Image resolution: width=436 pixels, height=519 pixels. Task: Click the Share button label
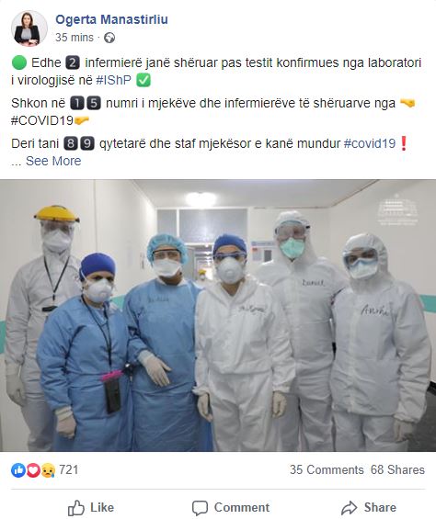tap(380, 507)
